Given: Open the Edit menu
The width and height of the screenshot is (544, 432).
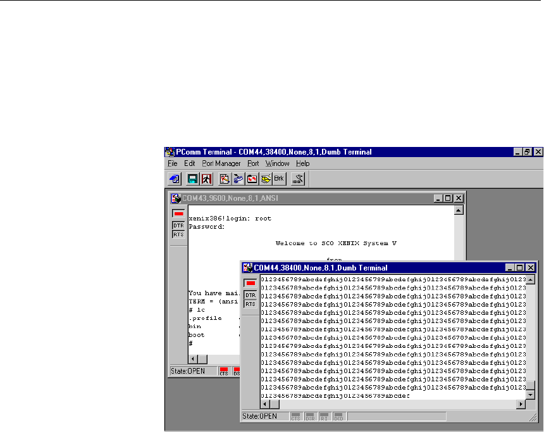Looking at the screenshot, I should point(189,163).
